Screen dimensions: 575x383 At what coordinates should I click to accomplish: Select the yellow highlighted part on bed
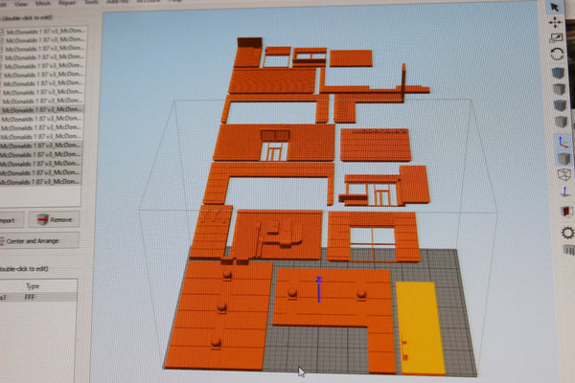pos(420,326)
